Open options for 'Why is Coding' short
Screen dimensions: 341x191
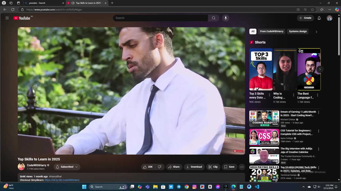294,95
